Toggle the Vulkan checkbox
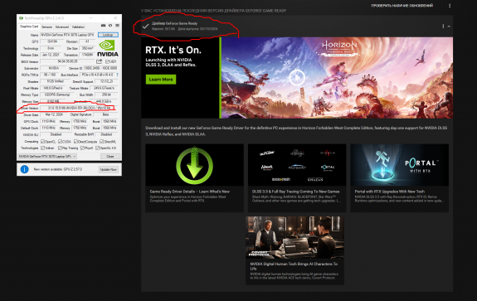 (x=43, y=148)
